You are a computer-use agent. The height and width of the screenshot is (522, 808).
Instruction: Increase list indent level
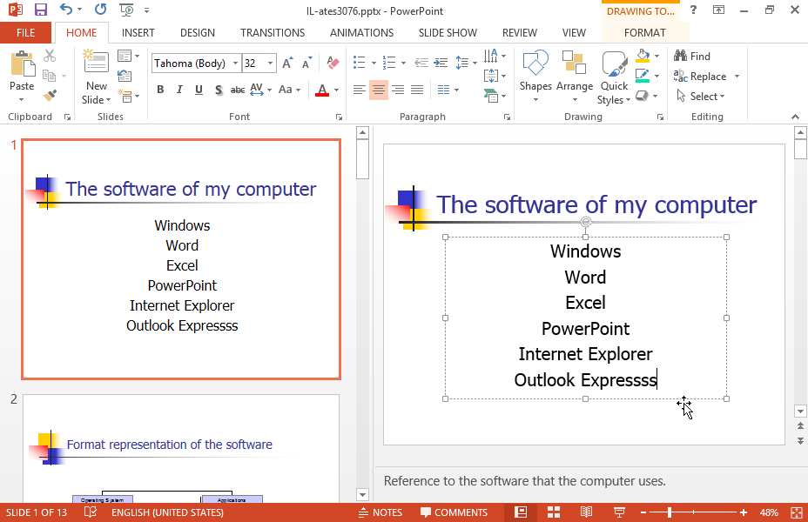(x=441, y=63)
